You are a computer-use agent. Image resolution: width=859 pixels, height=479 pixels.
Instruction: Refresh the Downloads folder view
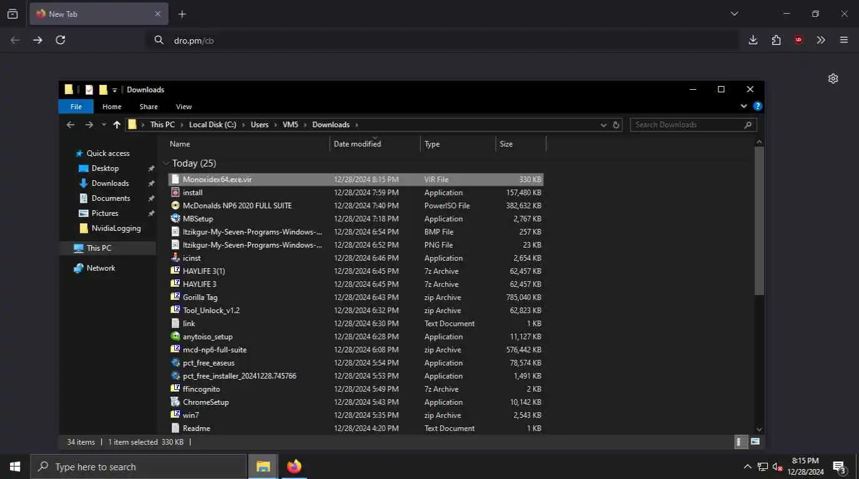pos(616,125)
